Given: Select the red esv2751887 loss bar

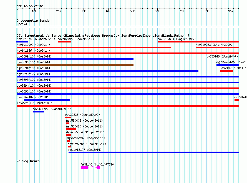Looking at the screenshot, I should pos(128,106).
